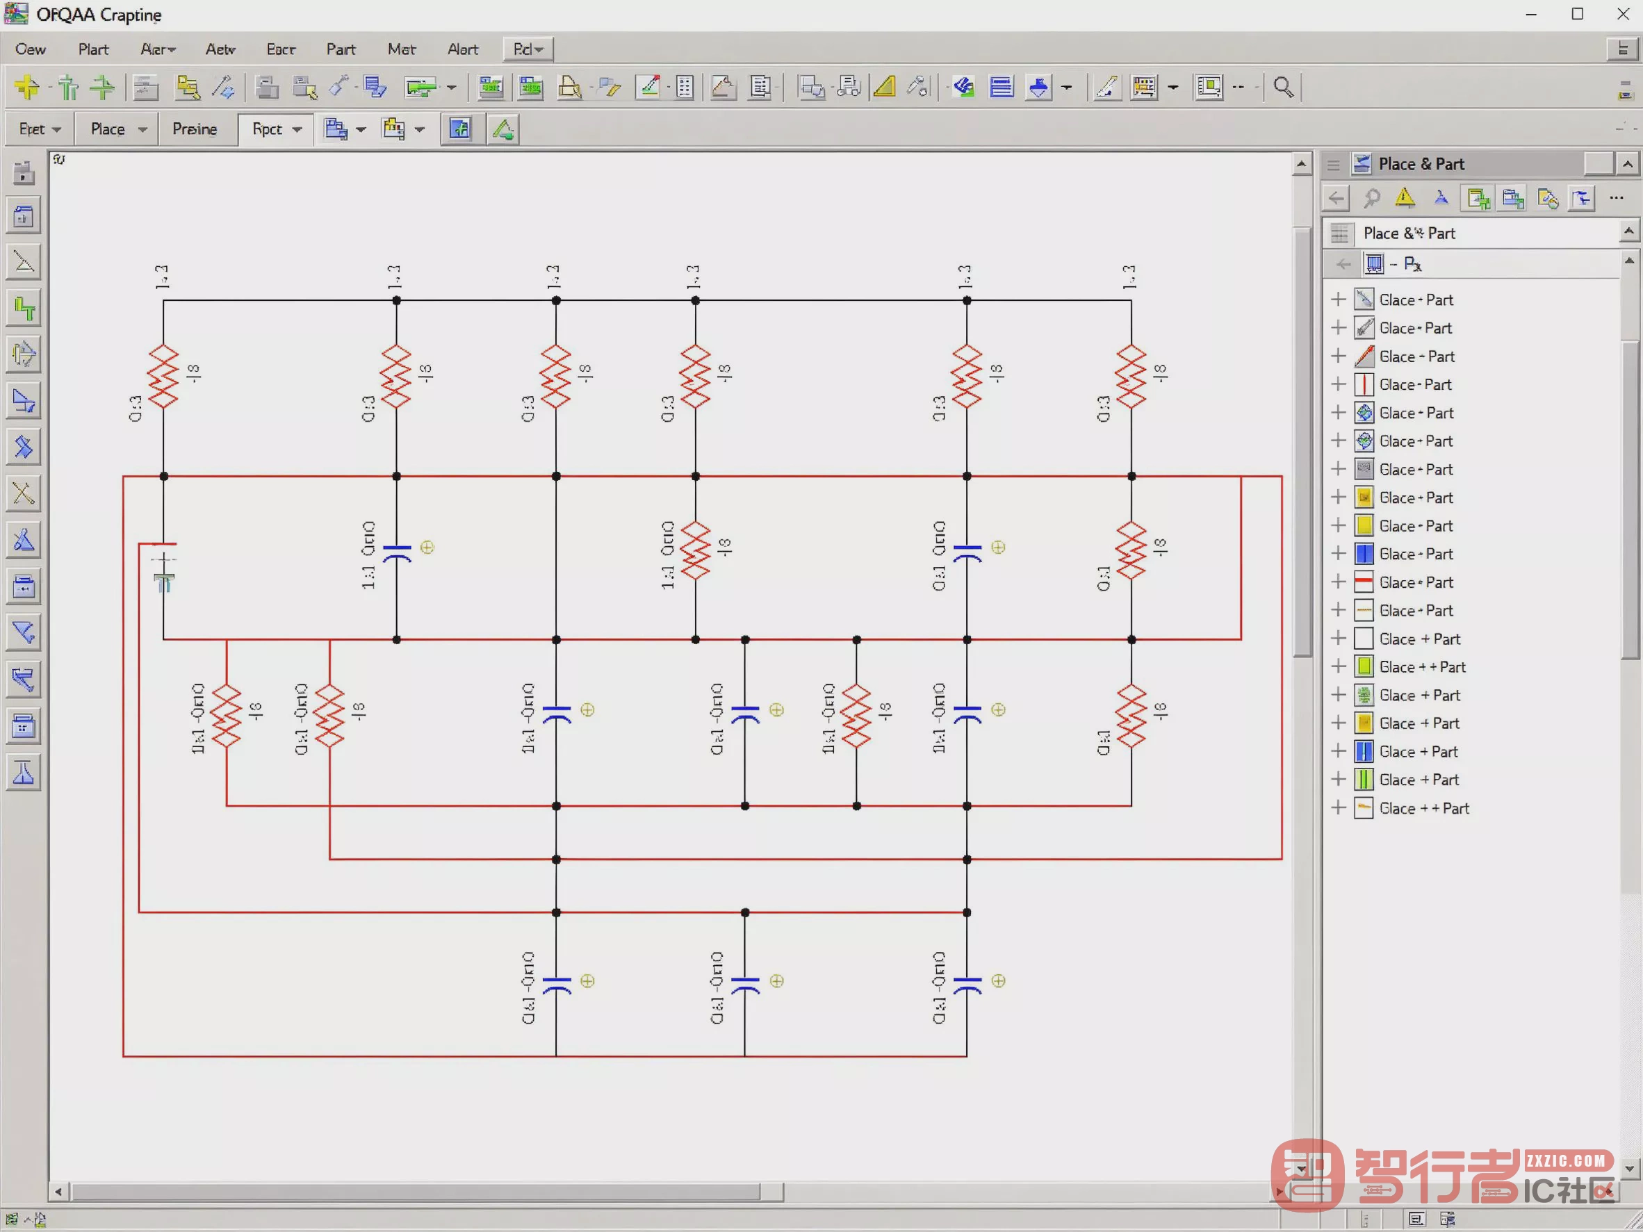The image size is (1643, 1232).
Task: Open the Place dropdown in the toolbar
Action: [118, 129]
